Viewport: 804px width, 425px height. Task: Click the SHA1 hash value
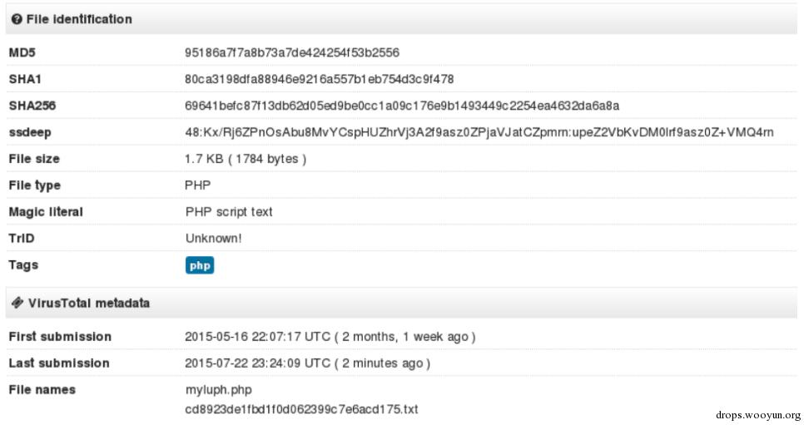coord(319,79)
